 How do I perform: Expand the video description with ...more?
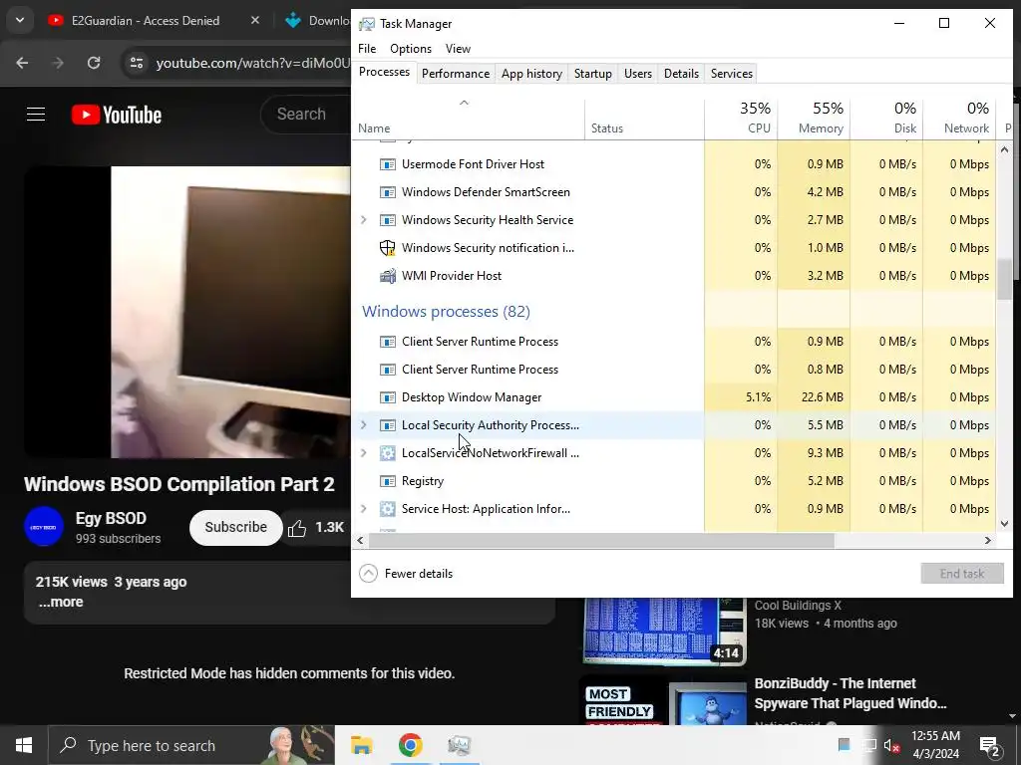61,603
